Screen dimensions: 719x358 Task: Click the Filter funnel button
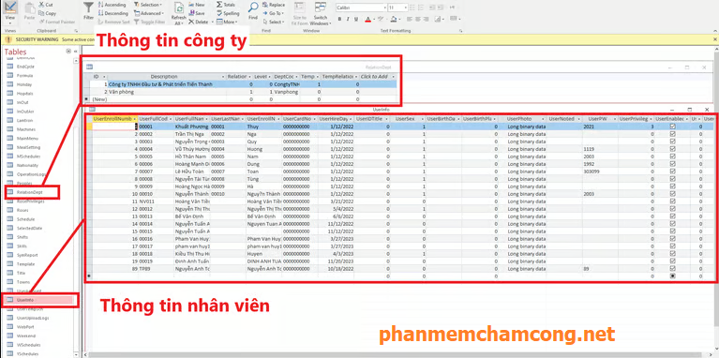[88, 11]
